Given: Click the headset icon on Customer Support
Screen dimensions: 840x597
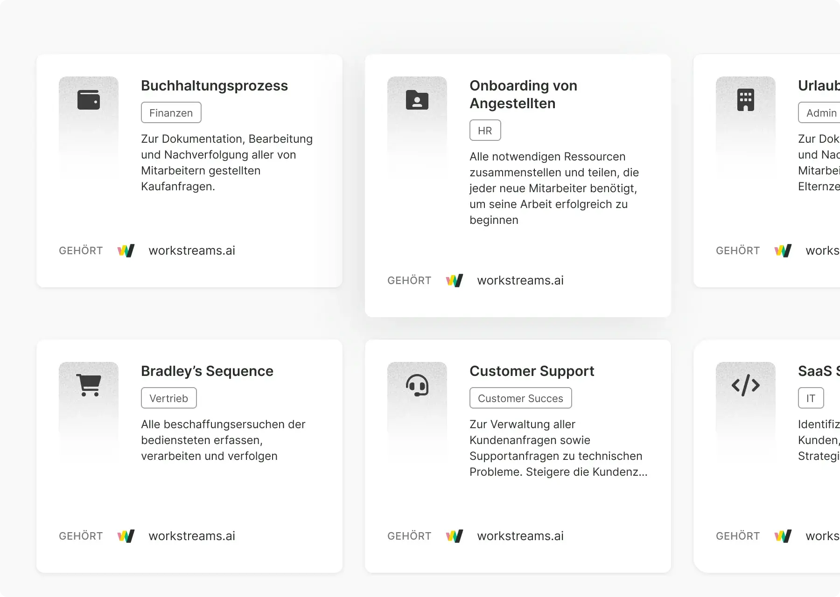Looking at the screenshot, I should click(417, 385).
